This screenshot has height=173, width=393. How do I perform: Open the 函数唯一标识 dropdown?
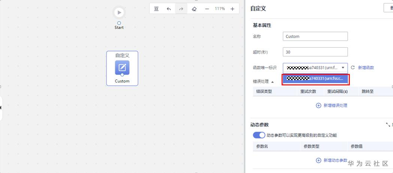coord(315,68)
